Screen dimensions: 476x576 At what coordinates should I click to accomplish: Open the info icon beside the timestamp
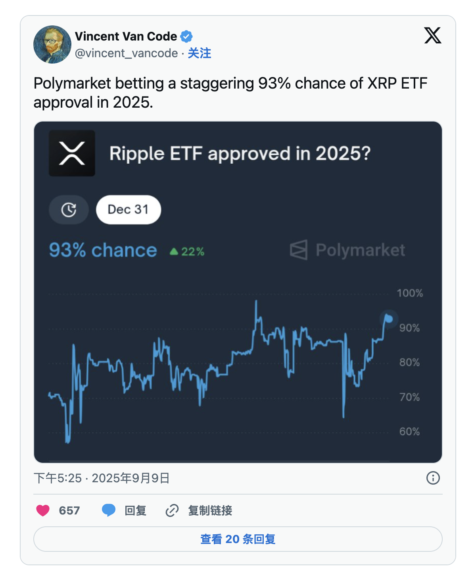click(x=433, y=478)
